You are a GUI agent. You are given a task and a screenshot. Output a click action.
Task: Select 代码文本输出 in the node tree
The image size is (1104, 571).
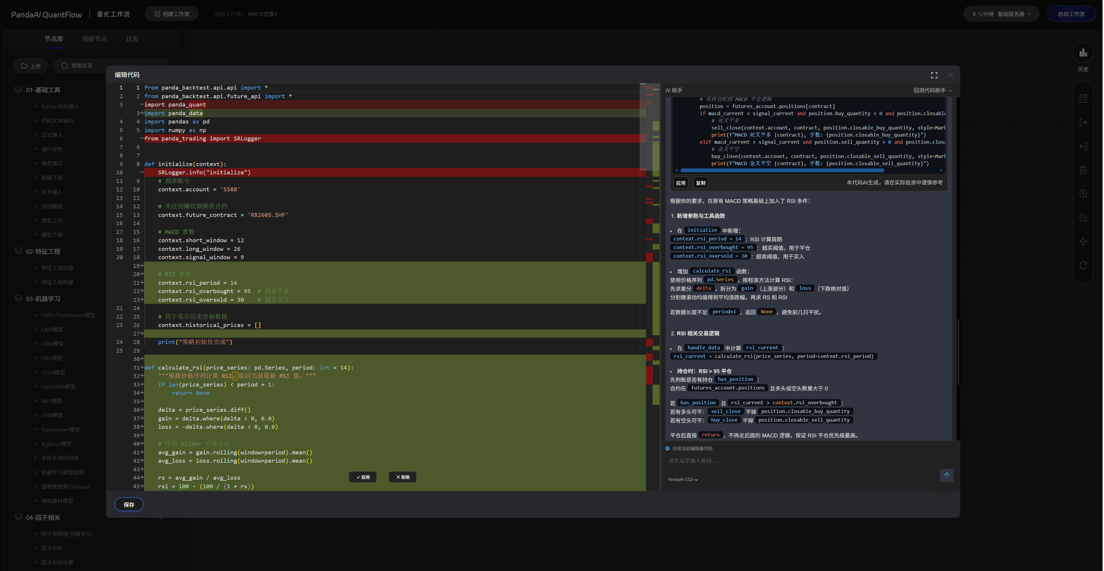tap(57, 121)
